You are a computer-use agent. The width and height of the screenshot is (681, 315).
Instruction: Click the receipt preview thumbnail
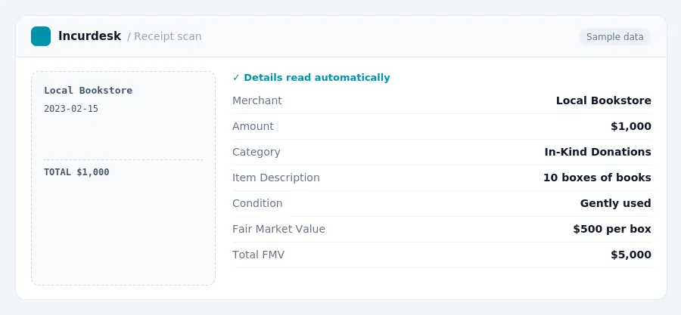(123, 178)
